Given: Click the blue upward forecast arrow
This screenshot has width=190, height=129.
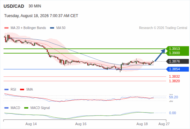Looking at the screenshot, I should [160, 55].
